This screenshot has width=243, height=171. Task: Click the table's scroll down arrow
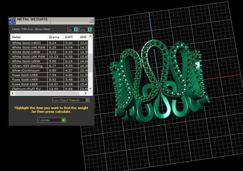coord(91,89)
